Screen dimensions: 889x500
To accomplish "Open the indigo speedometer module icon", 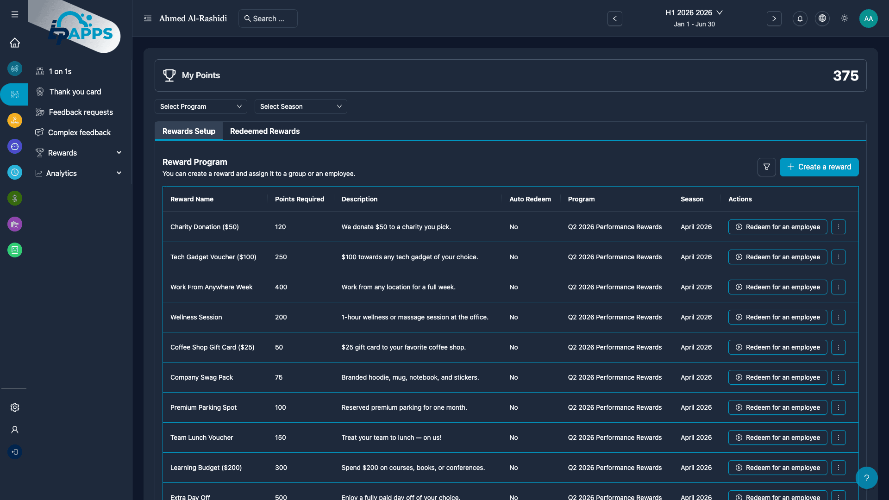I will 15,146.
